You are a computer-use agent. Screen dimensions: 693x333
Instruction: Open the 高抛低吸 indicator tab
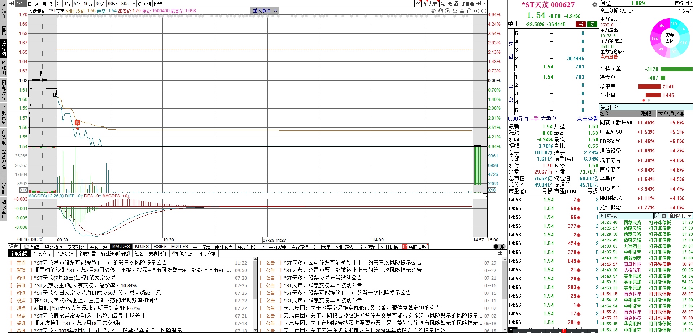coord(415,247)
